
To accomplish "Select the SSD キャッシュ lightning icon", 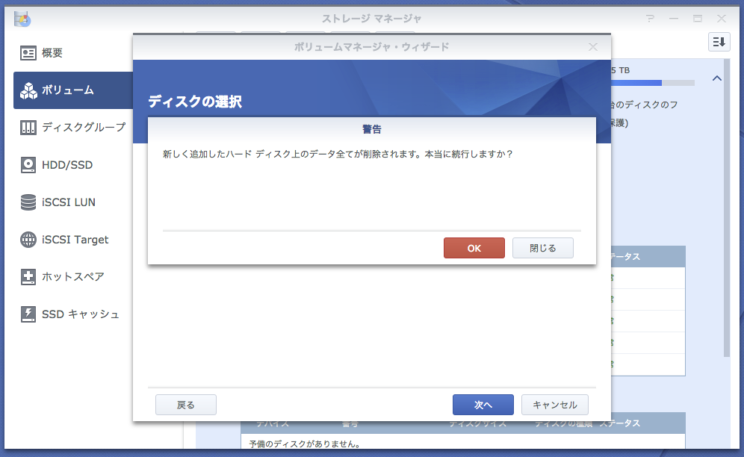I will pos(28,314).
